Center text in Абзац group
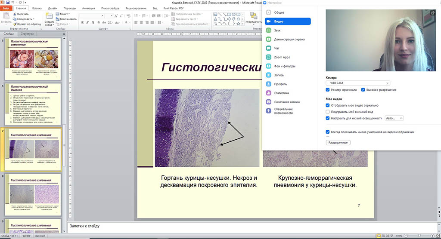The height and width of the screenshot is (239, 441). [x=141, y=22]
